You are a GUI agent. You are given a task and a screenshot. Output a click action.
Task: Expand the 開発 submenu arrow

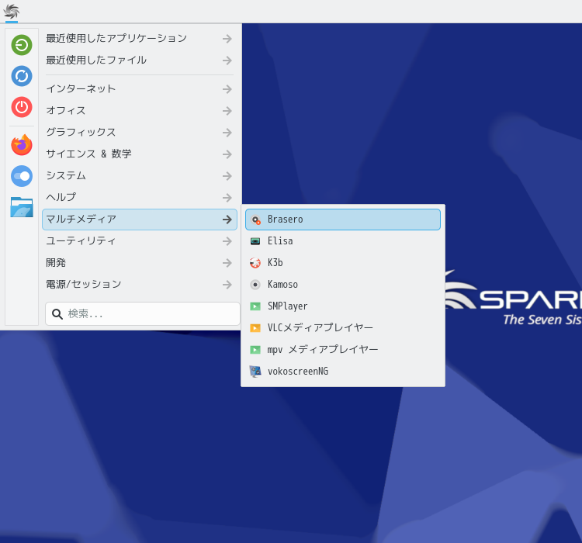point(227,263)
